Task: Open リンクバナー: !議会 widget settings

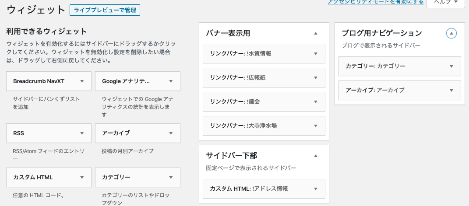Action: click(x=315, y=102)
